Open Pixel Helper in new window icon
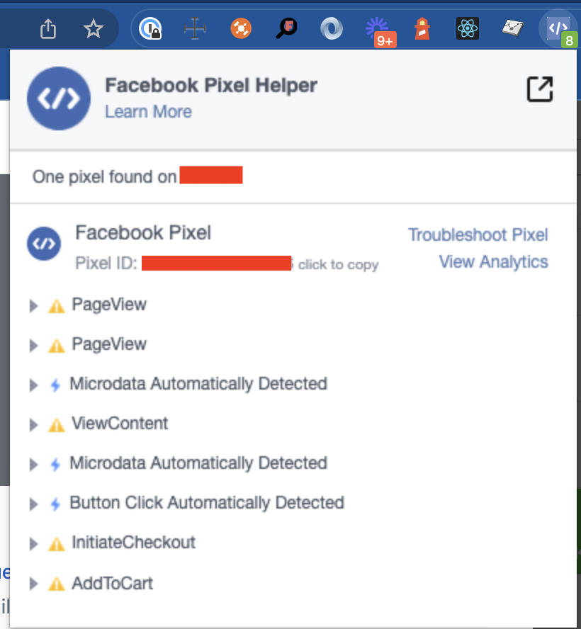This screenshot has width=581, height=629. pos(540,89)
